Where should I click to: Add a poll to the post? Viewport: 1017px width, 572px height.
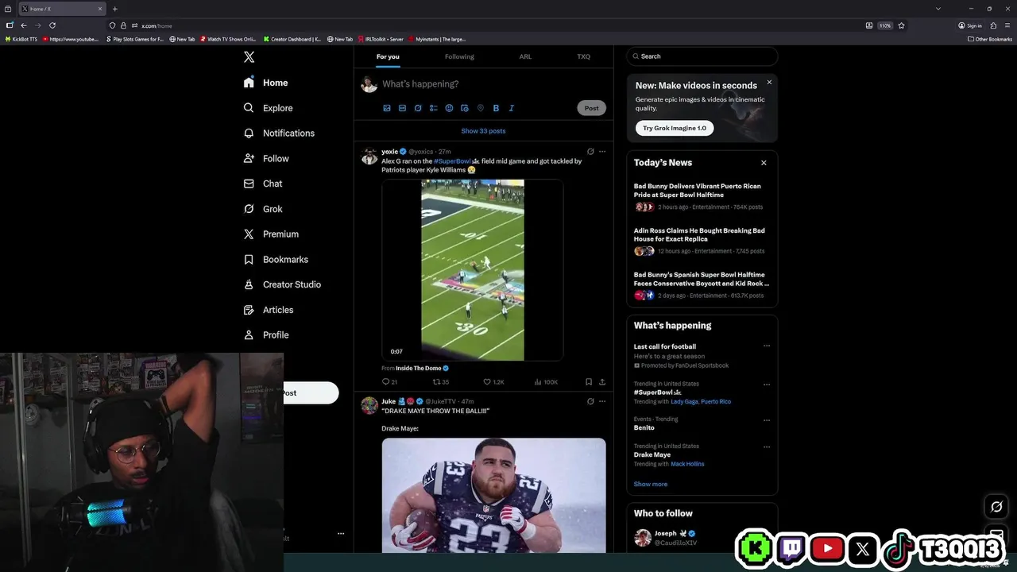click(x=433, y=108)
